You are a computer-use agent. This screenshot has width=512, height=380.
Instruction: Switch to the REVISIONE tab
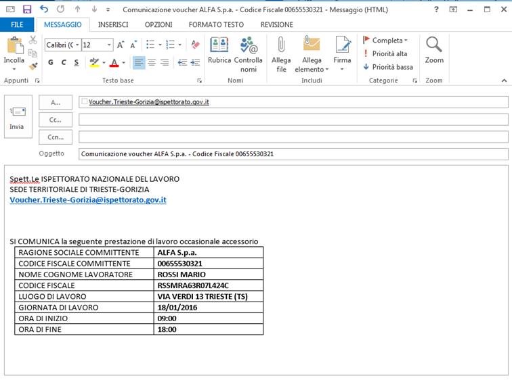coord(276,25)
